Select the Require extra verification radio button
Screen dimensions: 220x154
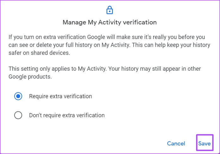coord(18,96)
